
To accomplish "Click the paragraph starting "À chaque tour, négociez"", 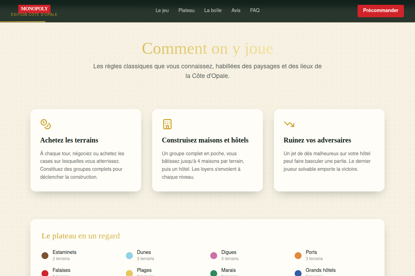I will 82,165.
